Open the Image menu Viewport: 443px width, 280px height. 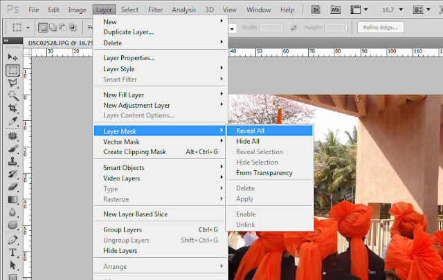[x=77, y=10]
